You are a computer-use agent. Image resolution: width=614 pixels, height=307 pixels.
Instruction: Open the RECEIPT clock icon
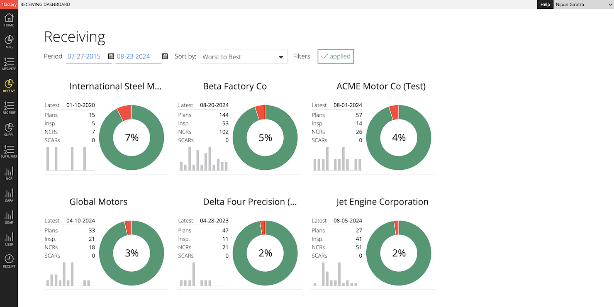tap(9, 261)
